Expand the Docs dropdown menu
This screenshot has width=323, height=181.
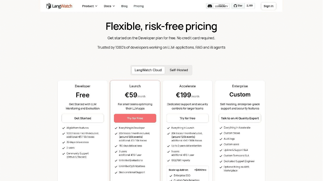pyautogui.click(x=109, y=6)
